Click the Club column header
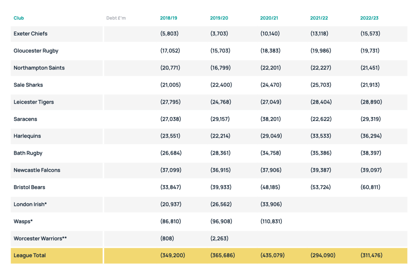The image size is (418, 269). point(19,18)
